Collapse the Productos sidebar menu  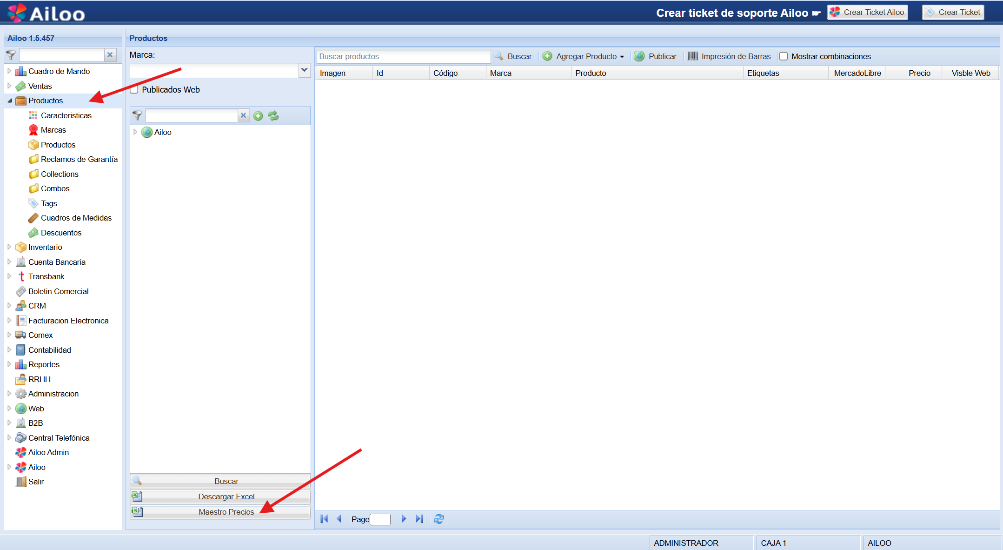click(x=10, y=101)
